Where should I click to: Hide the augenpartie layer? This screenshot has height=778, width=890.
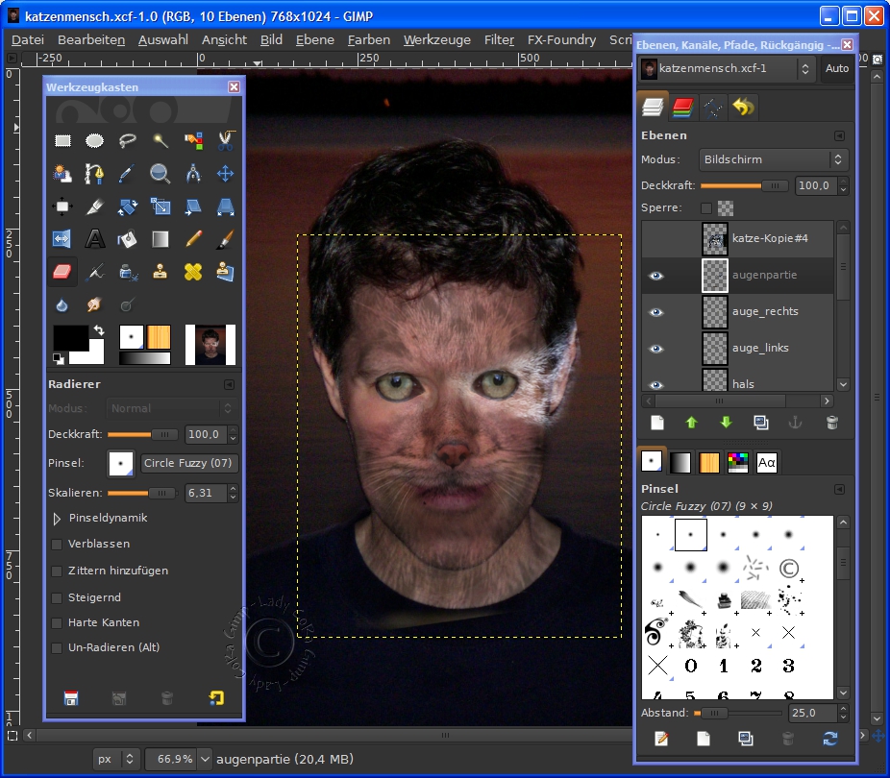tap(656, 276)
